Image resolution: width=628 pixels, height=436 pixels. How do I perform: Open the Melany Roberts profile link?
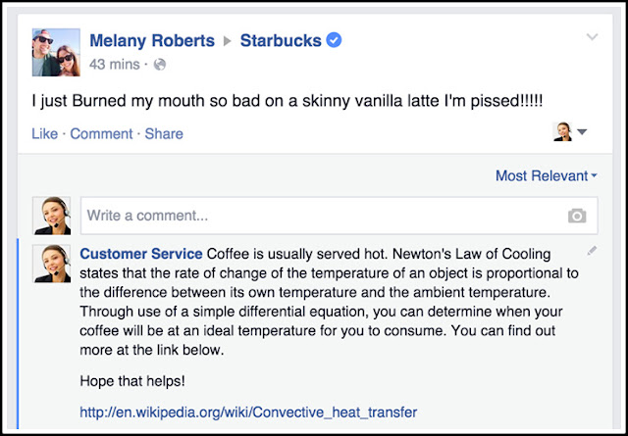coord(151,41)
